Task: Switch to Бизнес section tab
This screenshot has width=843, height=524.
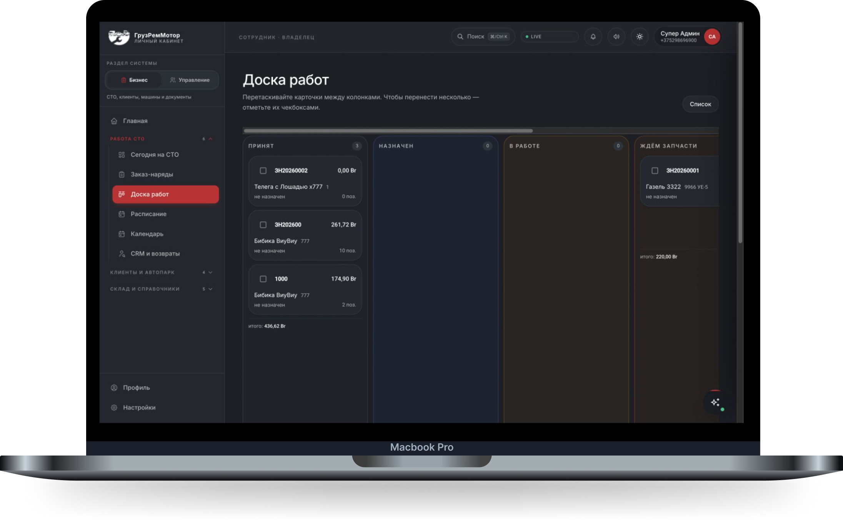Action: tap(134, 80)
